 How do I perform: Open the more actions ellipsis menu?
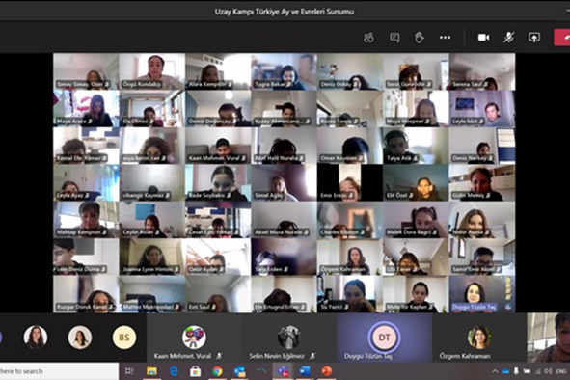[x=445, y=38]
